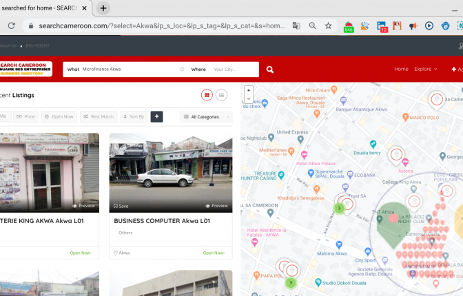Click the green cluster 3 near PAPA

click(291, 283)
